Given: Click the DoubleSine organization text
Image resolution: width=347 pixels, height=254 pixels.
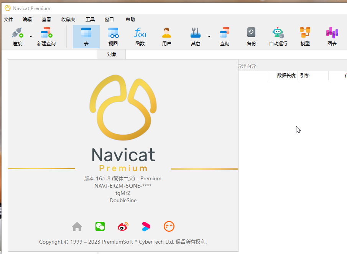Looking at the screenshot, I should coord(123,200).
